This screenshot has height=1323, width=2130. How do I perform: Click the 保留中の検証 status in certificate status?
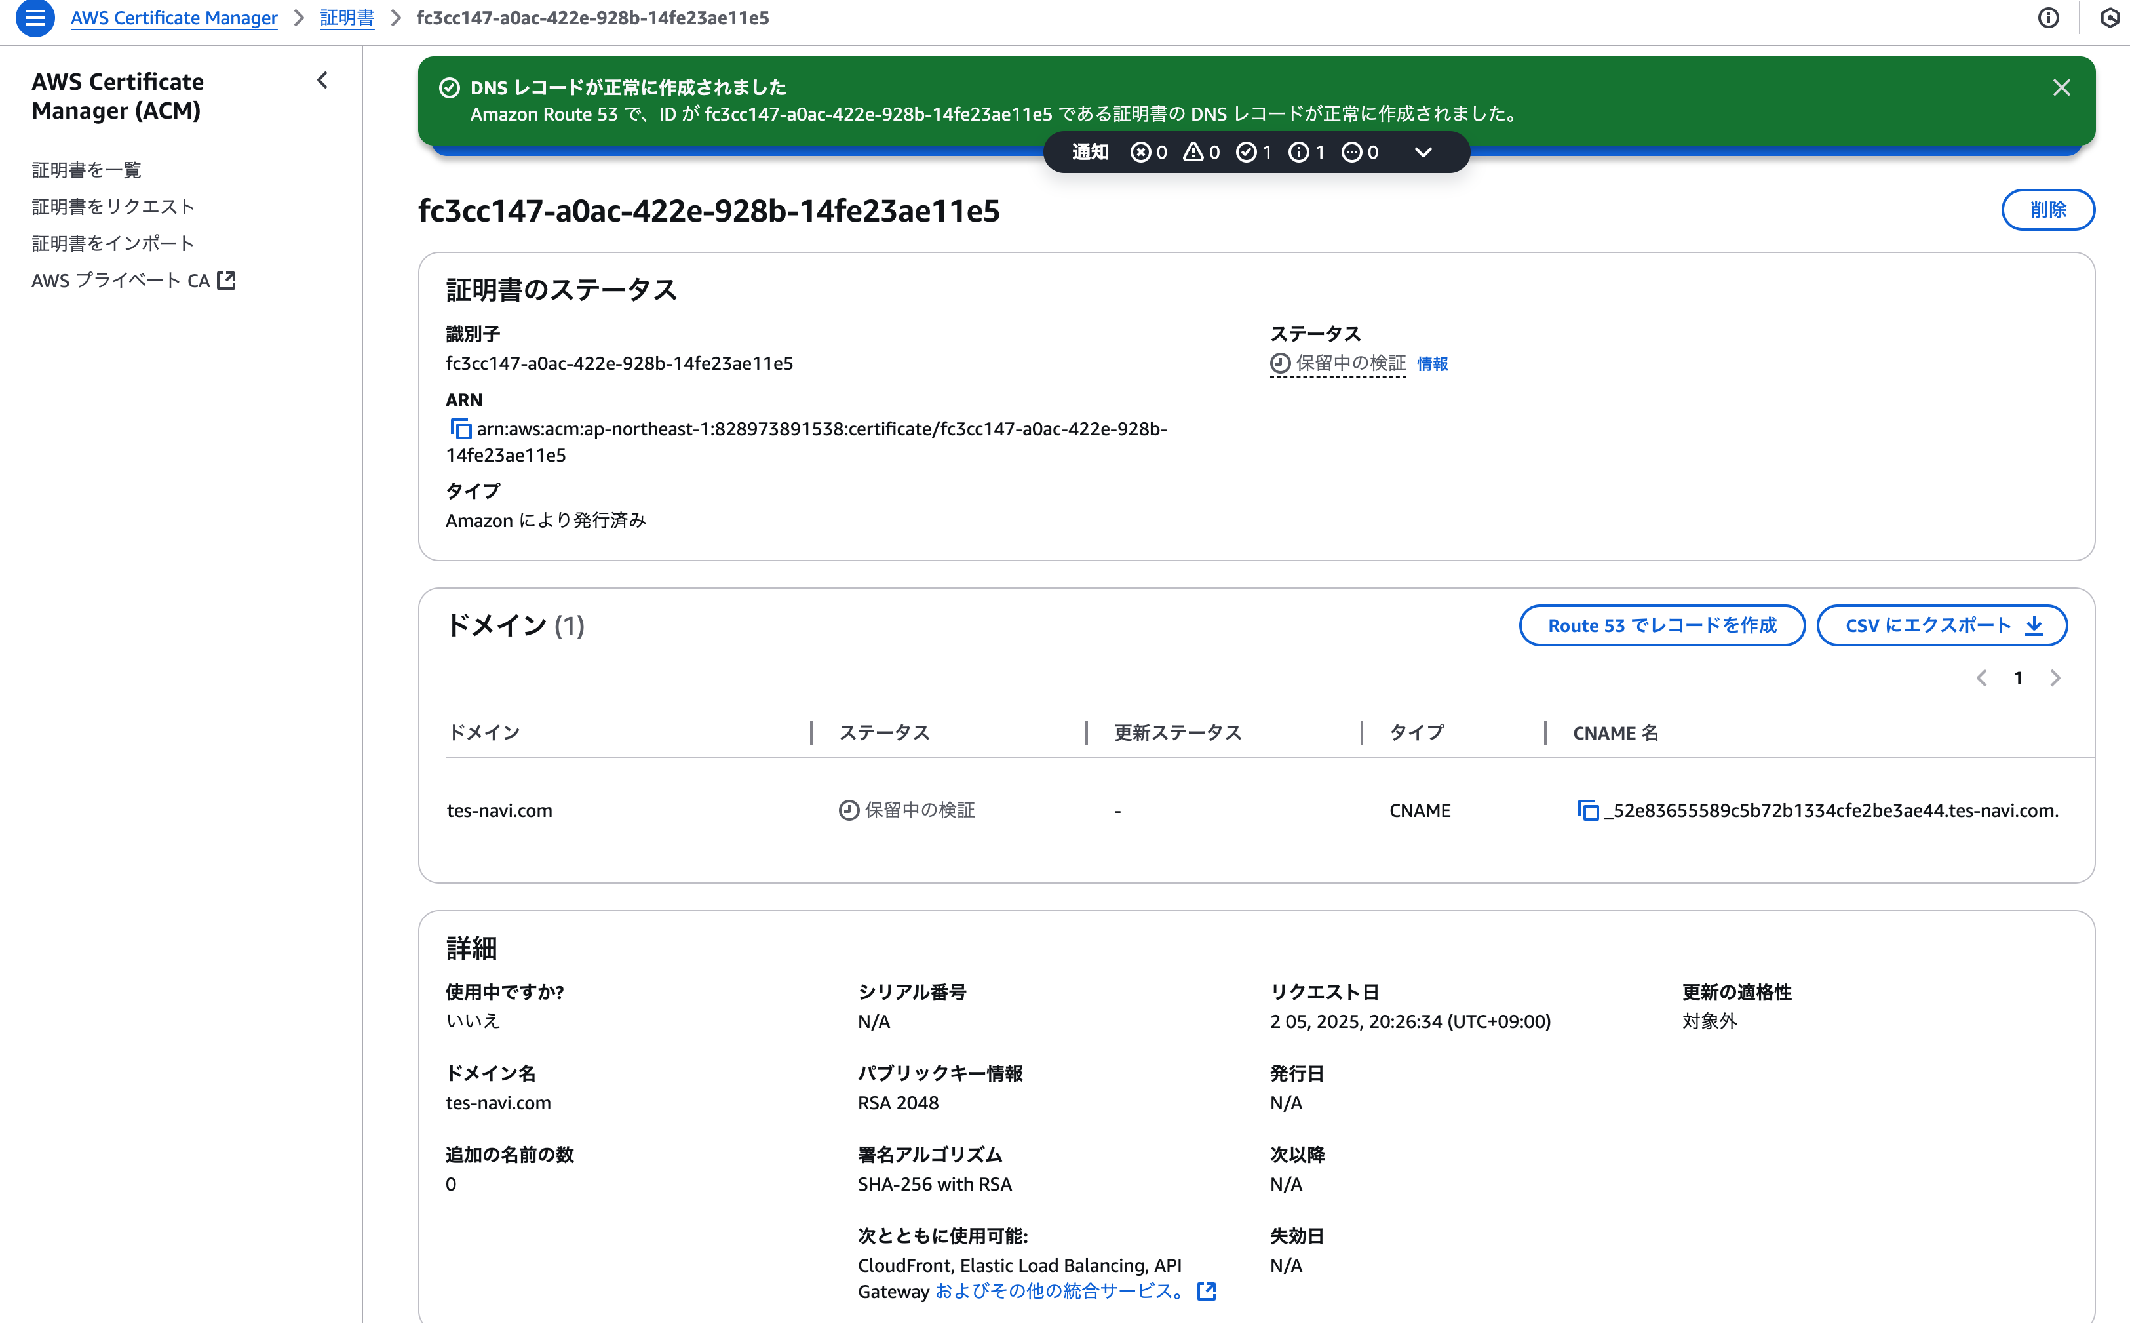point(1338,363)
